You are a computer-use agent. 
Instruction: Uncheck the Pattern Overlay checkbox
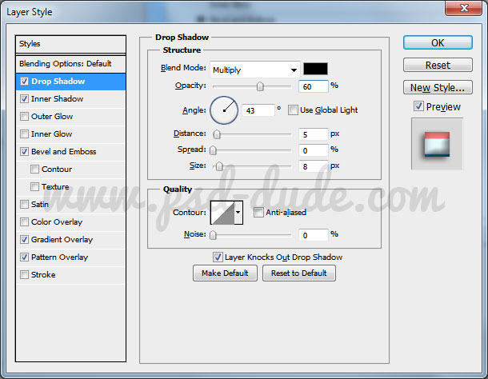point(24,257)
